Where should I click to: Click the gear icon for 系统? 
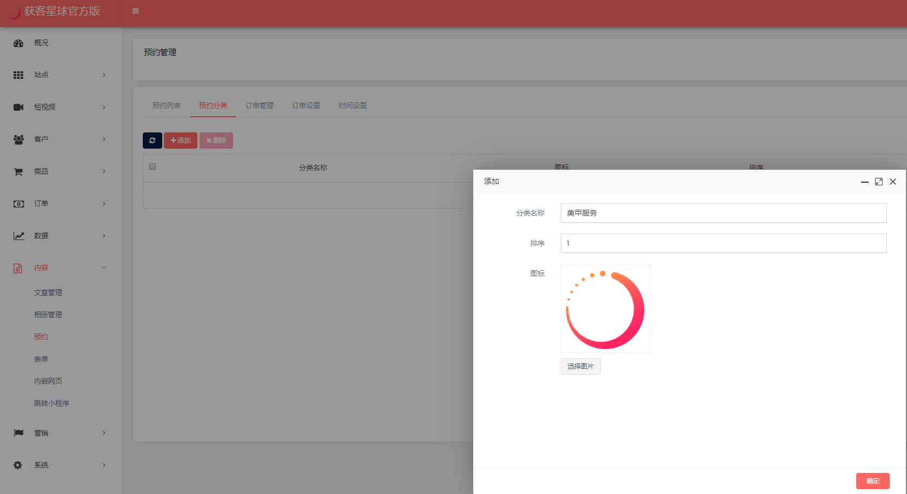point(18,465)
